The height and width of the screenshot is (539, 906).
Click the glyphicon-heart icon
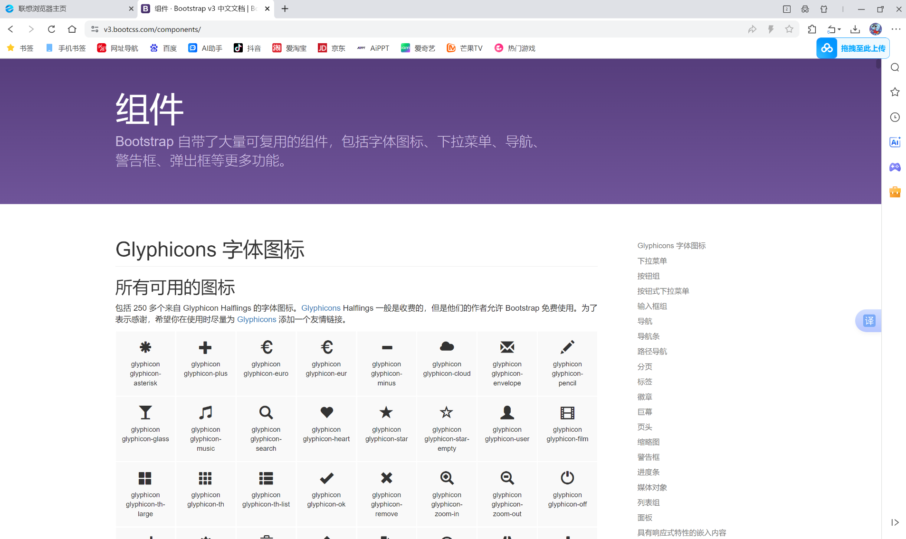pos(326,412)
